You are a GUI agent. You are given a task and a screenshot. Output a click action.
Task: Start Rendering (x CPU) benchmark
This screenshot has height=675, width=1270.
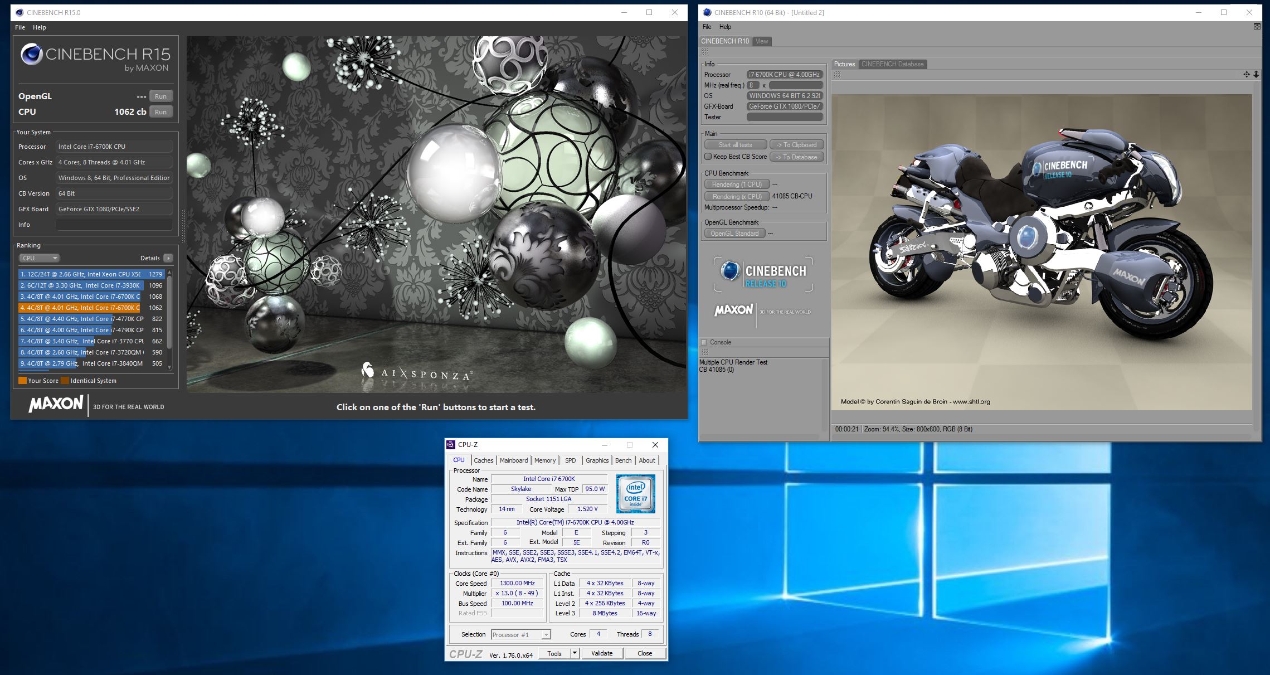tap(737, 197)
